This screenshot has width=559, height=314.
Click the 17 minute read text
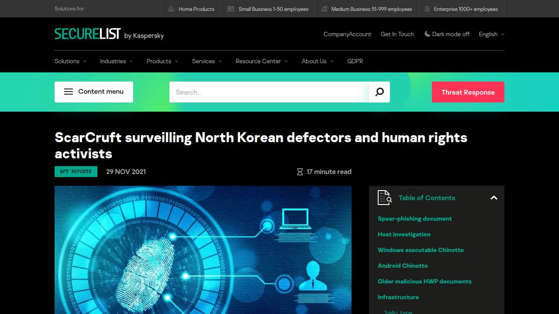[x=329, y=172]
